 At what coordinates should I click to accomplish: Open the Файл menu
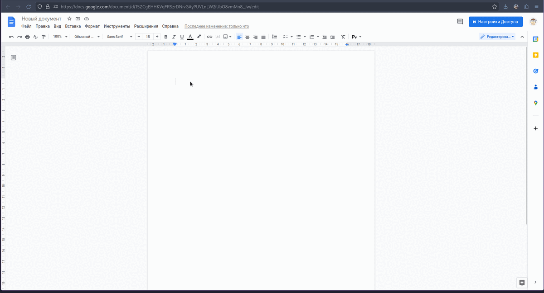[x=26, y=26]
